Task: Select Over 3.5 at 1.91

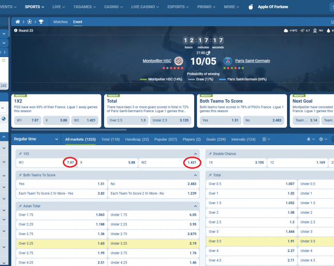Action: (251, 241)
